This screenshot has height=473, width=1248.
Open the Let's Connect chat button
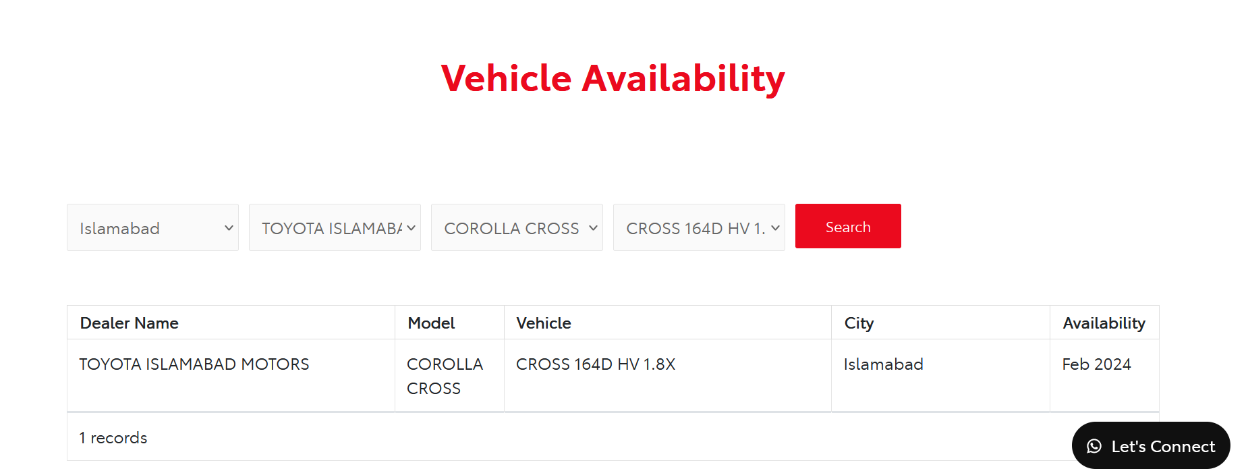coord(1151,445)
